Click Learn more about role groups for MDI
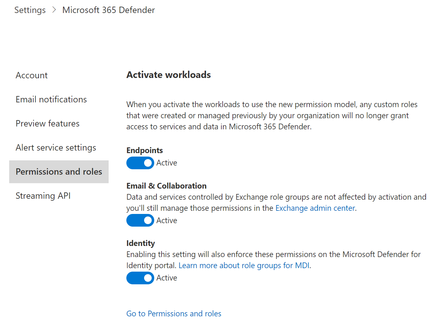This screenshot has height=329, width=444. click(244, 266)
